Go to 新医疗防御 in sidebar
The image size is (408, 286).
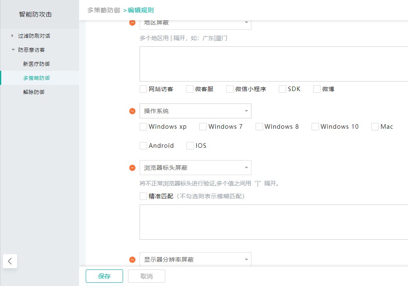click(x=36, y=64)
